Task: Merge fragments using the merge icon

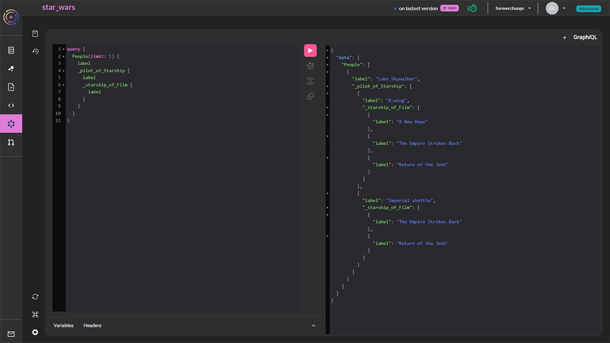Action: pyautogui.click(x=310, y=80)
